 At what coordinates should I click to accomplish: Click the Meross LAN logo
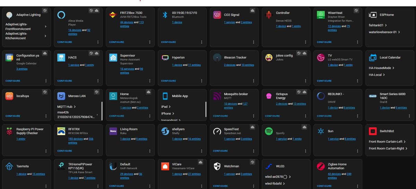tap(61, 96)
